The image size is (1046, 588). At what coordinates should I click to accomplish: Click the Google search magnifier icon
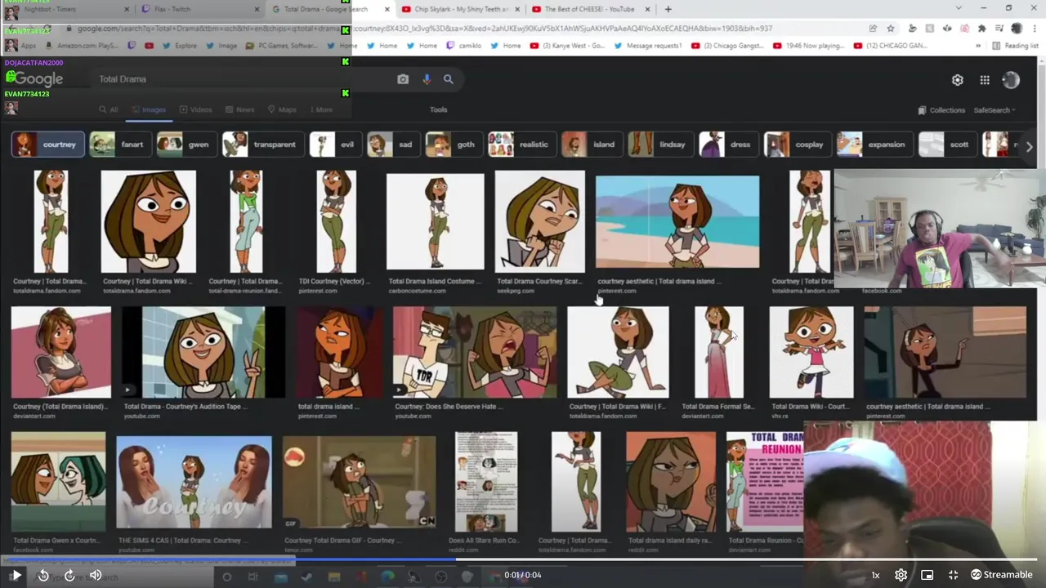click(x=449, y=79)
